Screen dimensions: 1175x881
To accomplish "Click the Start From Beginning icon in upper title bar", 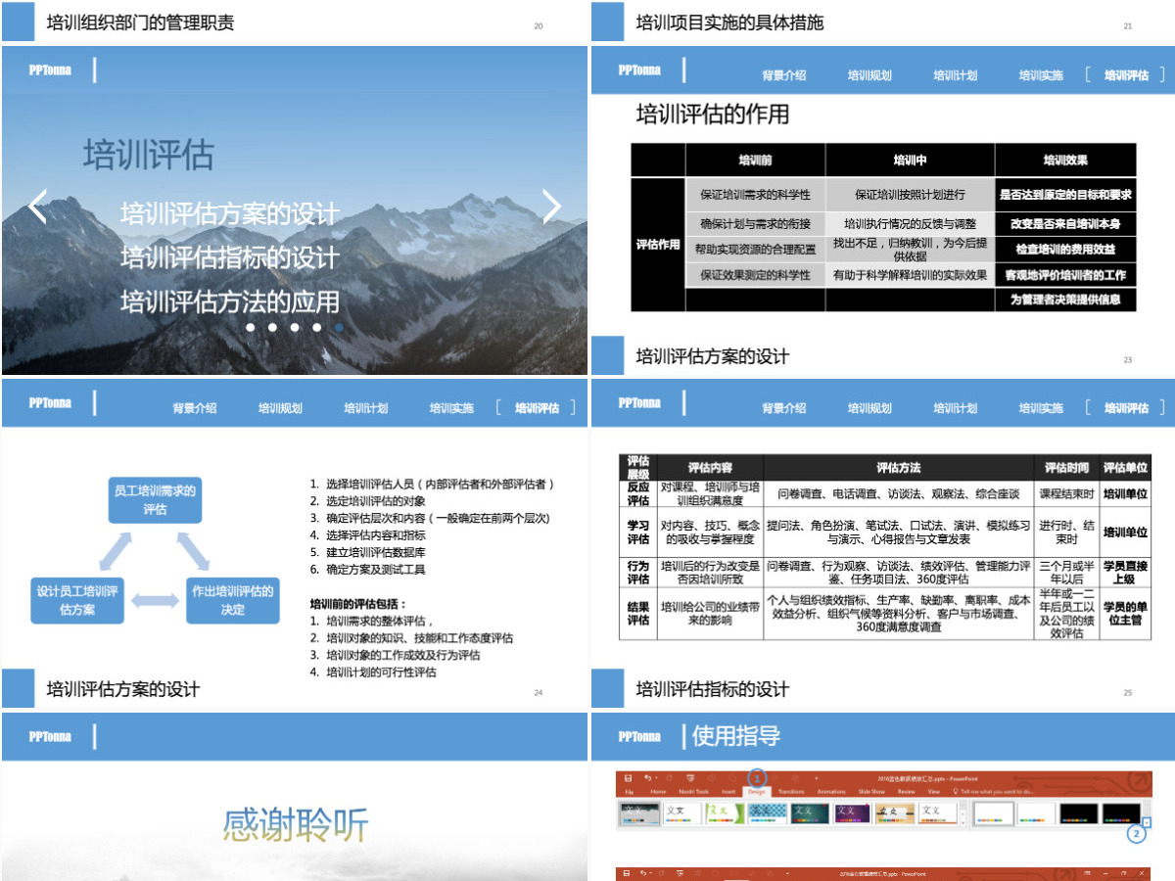I will coord(691,778).
